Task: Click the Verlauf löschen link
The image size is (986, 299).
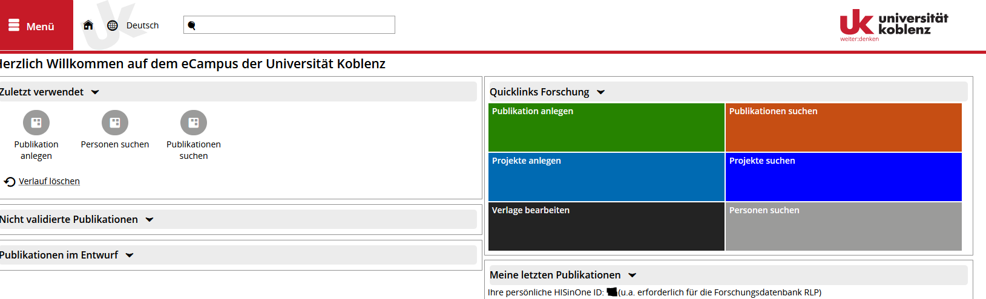Action: 49,181
